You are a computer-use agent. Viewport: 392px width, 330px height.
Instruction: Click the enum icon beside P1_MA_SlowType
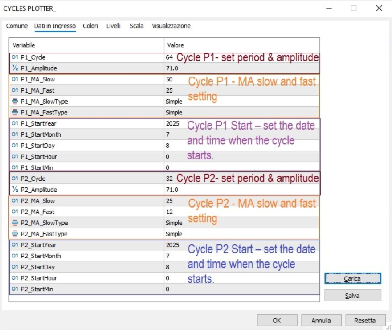[x=15, y=102]
